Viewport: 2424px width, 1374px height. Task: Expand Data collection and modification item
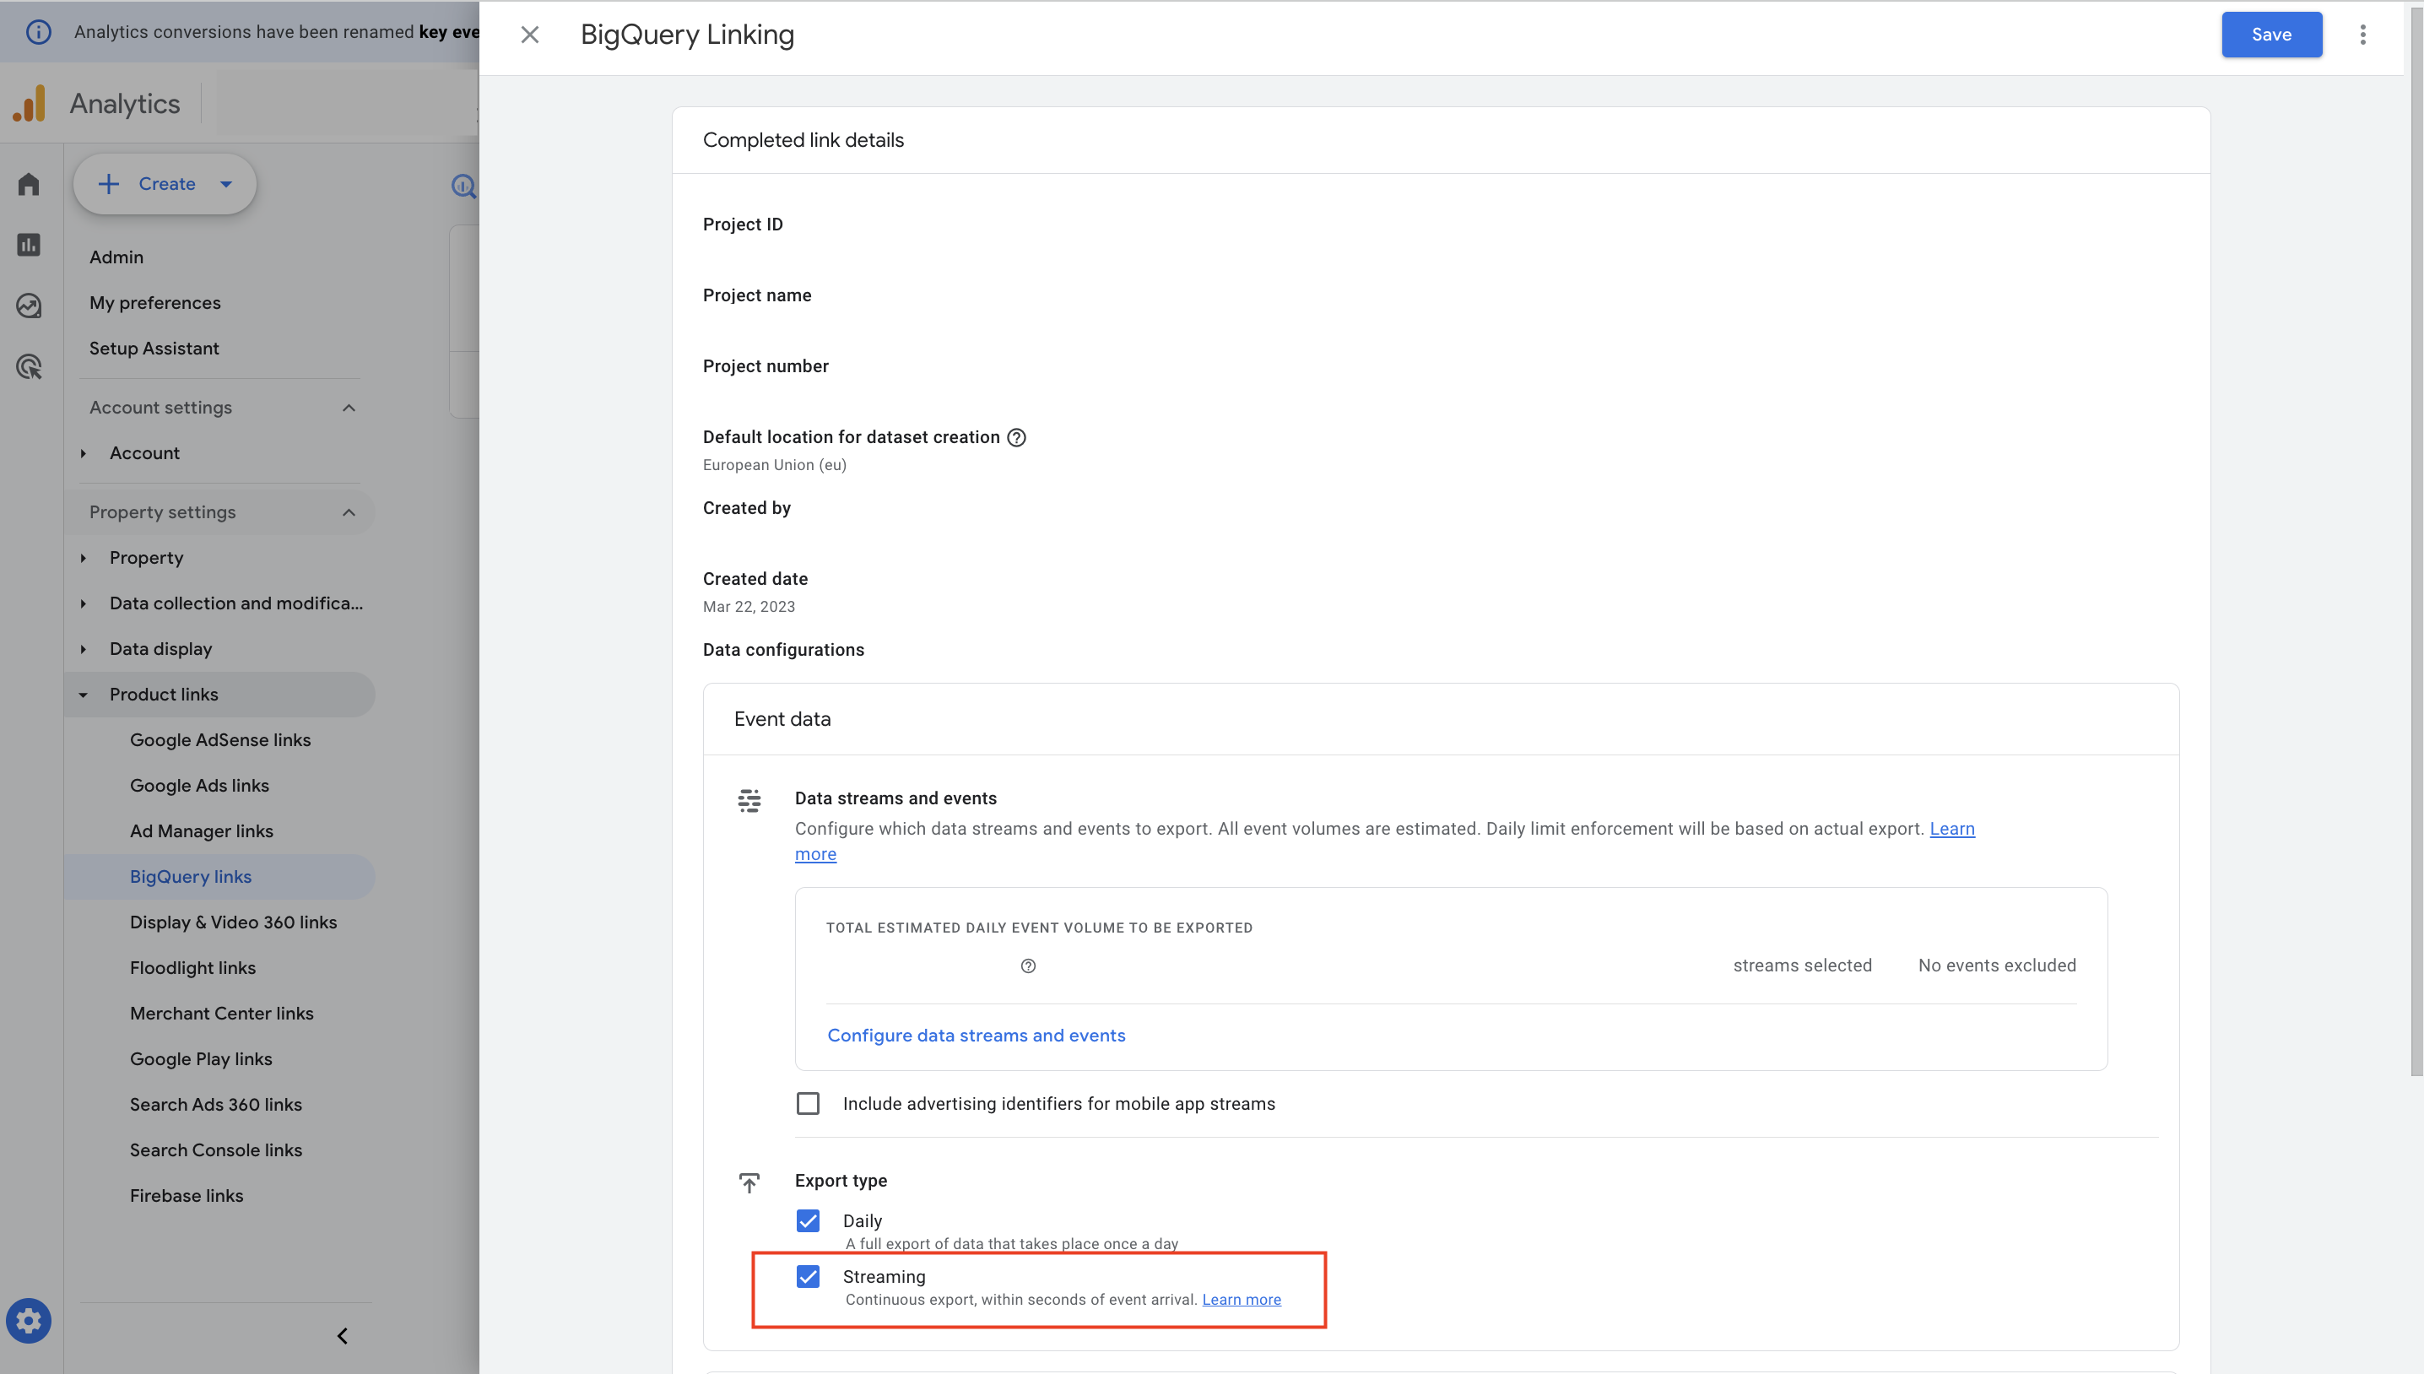pyautogui.click(x=83, y=603)
